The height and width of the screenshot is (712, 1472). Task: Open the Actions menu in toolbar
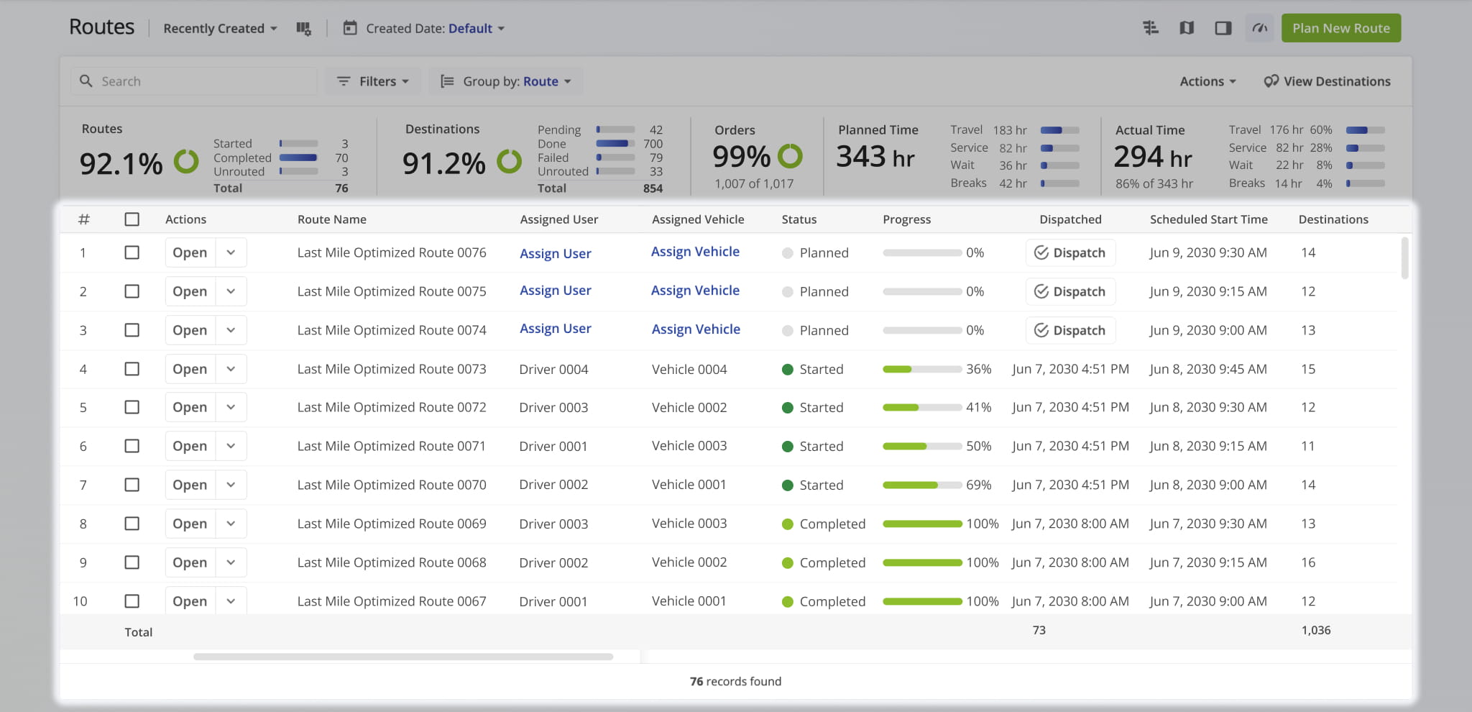pos(1207,81)
